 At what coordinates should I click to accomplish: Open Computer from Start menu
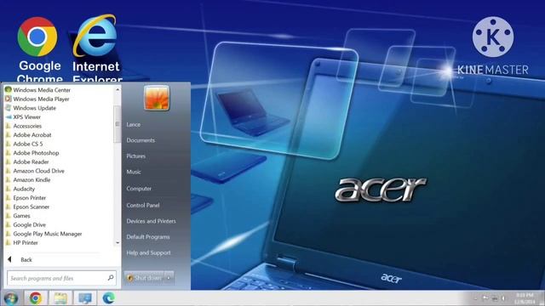tap(139, 189)
